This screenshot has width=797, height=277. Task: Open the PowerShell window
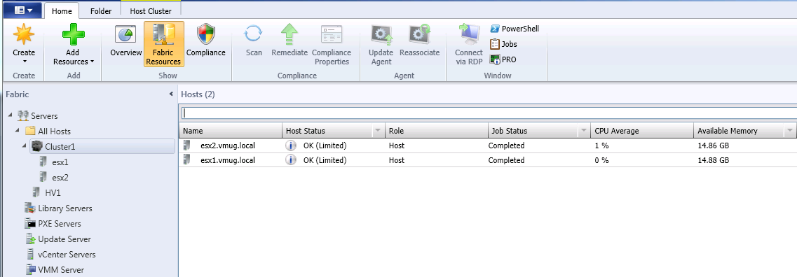(515, 29)
